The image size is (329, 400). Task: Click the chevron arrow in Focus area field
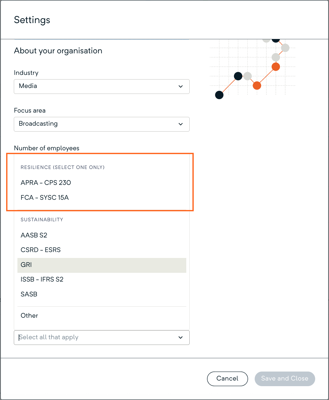click(x=181, y=124)
